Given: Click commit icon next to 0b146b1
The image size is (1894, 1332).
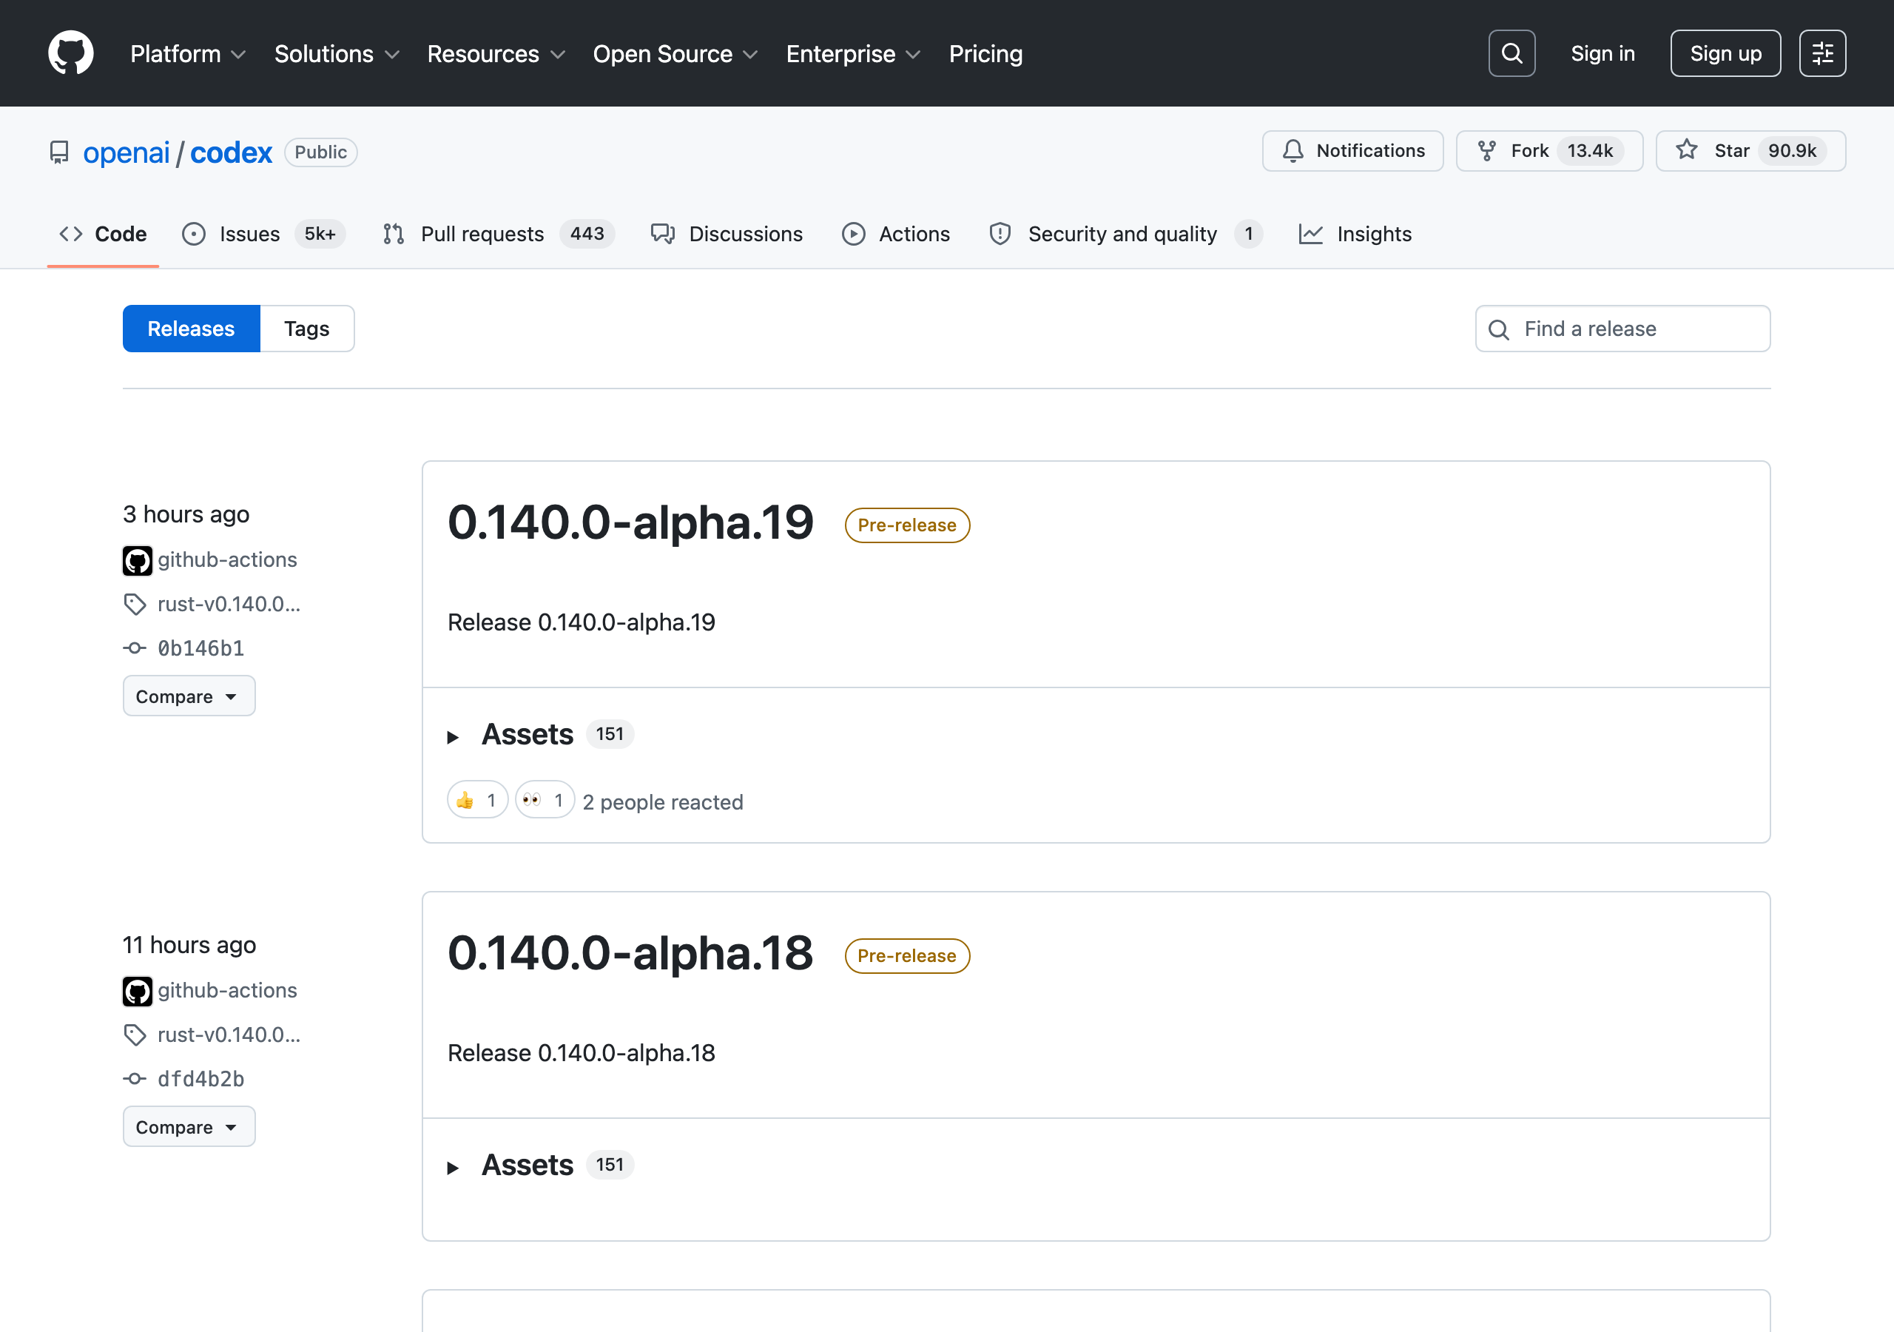Looking at the screenshot, I should pyautogui.click(x=135, y=649).
